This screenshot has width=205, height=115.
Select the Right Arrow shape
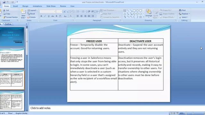(x=134, y=14)
